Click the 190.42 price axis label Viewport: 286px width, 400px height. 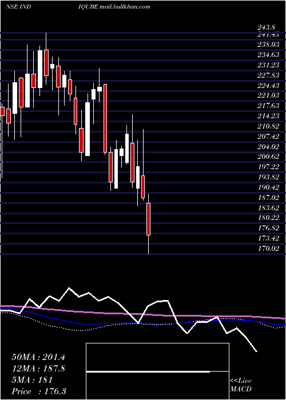click(268, 187)
